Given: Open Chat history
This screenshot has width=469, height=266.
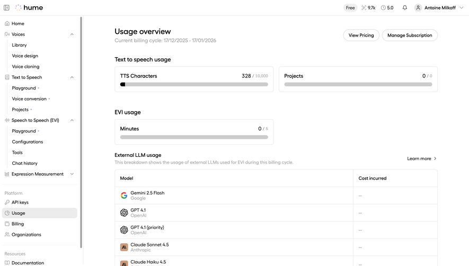Looking at the screenshot, I should (x=24, y=163).
